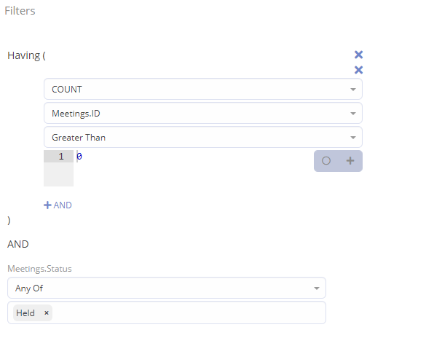Click the AND operator label between filters
Screen dimensions: 426x338
click(x=18, y=244)
